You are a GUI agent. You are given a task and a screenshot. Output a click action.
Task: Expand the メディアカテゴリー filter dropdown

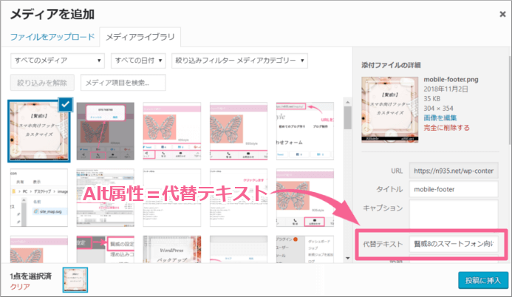tap(239, 61)
